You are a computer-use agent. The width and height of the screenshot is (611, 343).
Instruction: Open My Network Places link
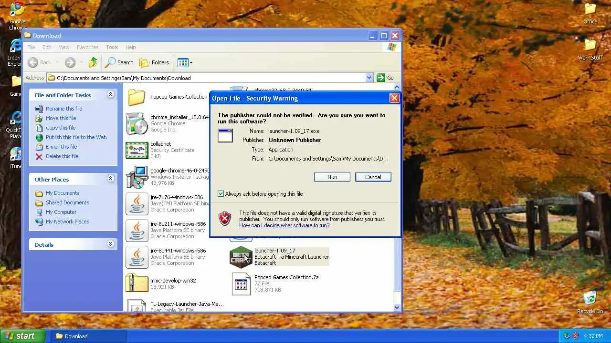point(67,222)
